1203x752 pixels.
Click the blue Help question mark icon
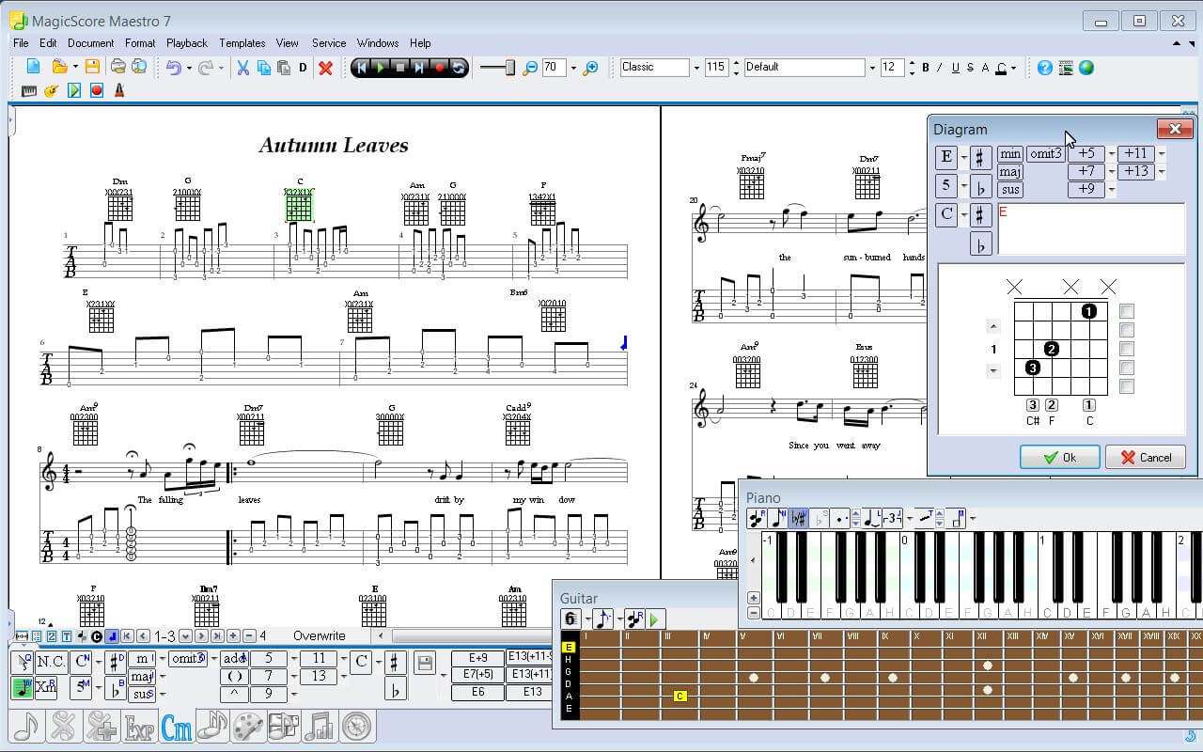[1045, 68]
